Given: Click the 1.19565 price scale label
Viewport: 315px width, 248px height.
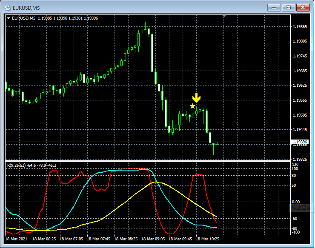Looking at the screenshot, I should 300,100.
